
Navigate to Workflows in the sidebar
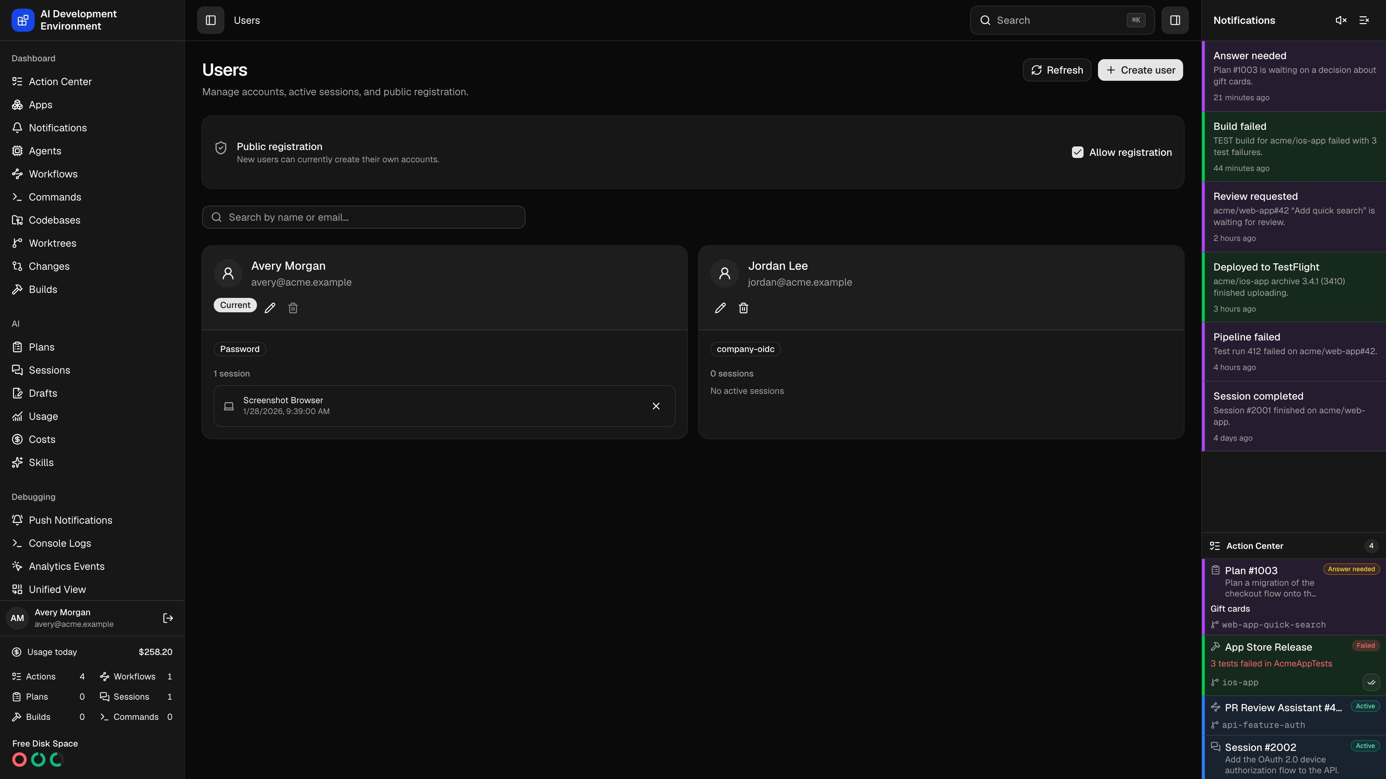(92, 174)
